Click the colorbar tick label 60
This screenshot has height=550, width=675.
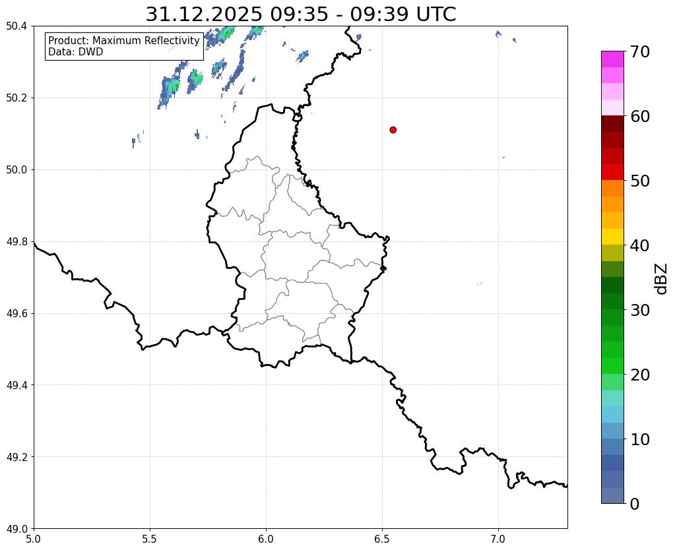(x=640, y=116)
